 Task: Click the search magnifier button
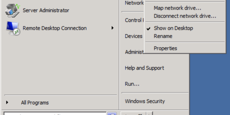tap(112, 114)
